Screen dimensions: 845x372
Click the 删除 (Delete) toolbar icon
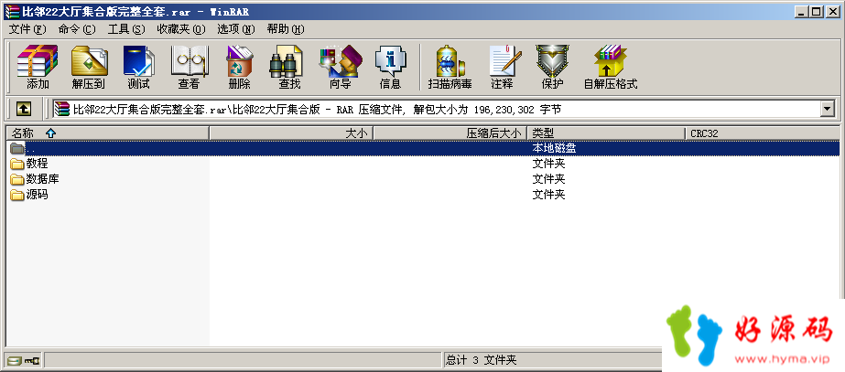click(239, 68)
